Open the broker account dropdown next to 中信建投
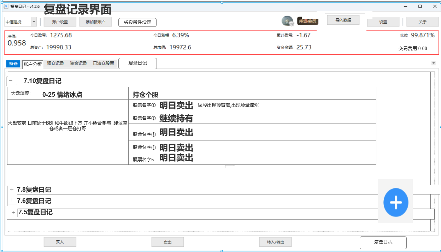 point(34,22)
